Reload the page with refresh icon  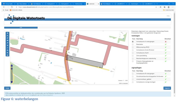12,7
